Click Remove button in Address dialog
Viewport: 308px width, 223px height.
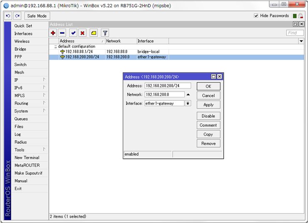click(209, 144)
